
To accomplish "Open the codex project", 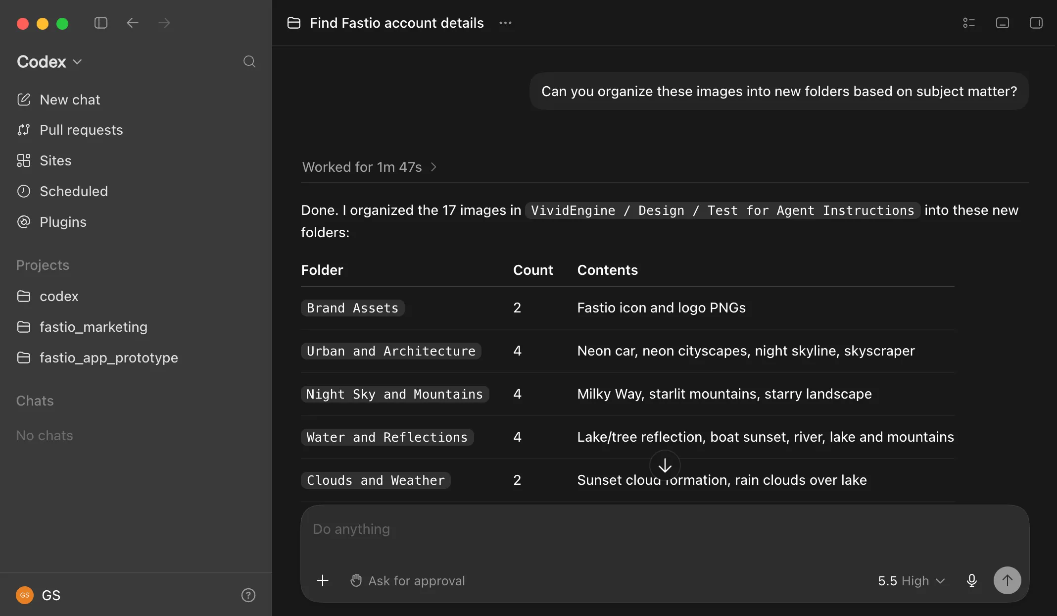I will coord(136,296).
